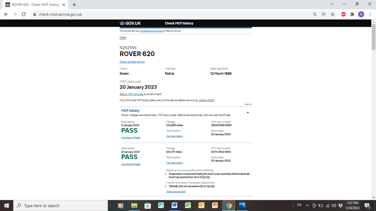Open the Wi-Fi network tray icon
This screenshot has width=376, height=211.
328,205
